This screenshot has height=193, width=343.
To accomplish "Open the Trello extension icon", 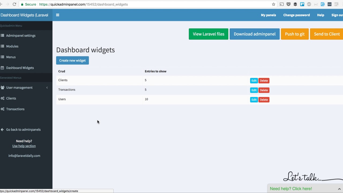I will click(302, 4).
